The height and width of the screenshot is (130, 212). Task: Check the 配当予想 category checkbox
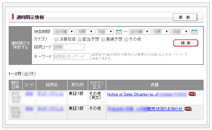80,39
